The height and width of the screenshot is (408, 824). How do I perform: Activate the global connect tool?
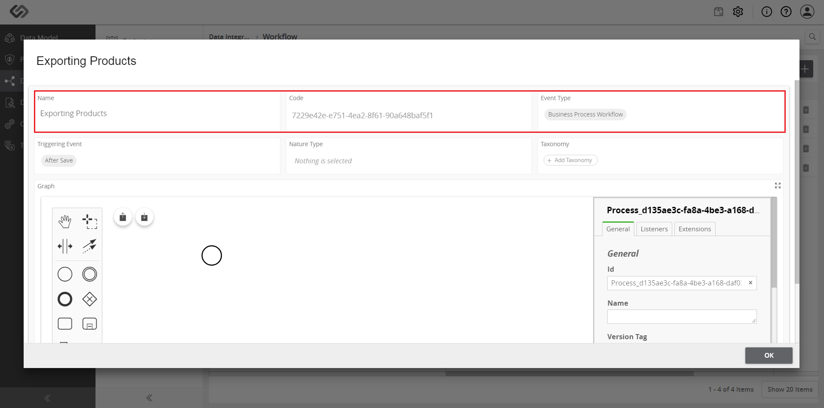[x=89, y=246]
